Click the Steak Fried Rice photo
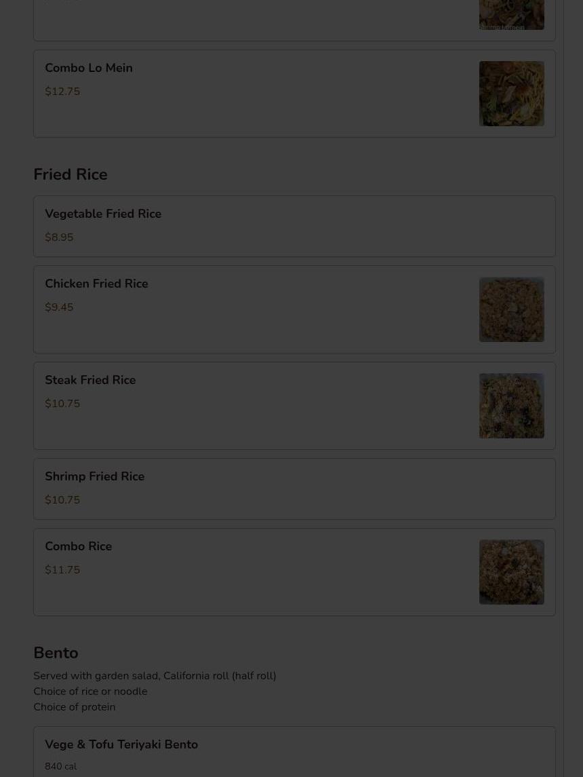 (x=511, y=406)
